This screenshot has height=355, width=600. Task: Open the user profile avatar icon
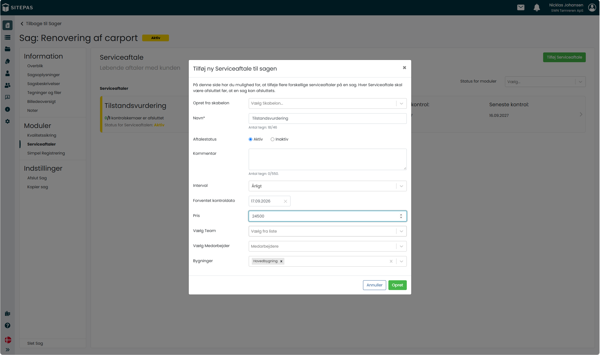(x=592, y=8)
